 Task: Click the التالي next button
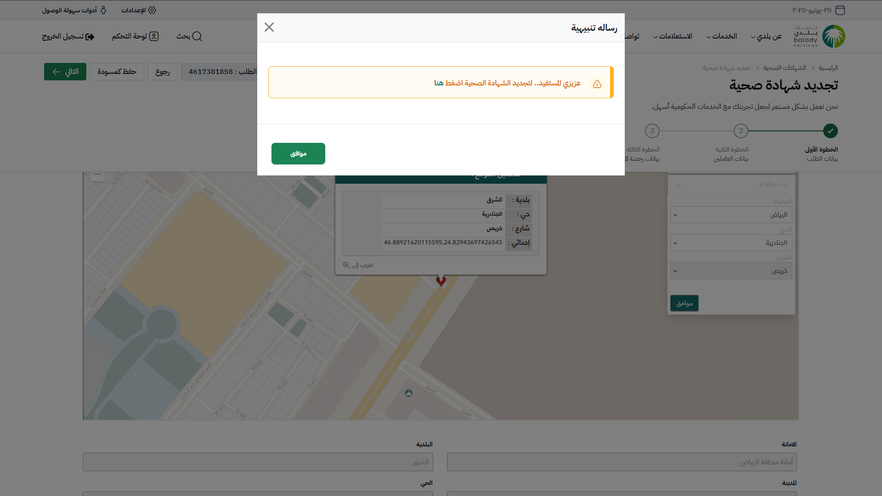click(65, 72)
